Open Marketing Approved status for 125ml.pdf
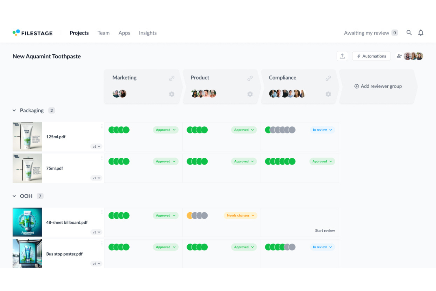Image resolution: width=436 pixels, height=291 pixels. [x=166, y=130]
